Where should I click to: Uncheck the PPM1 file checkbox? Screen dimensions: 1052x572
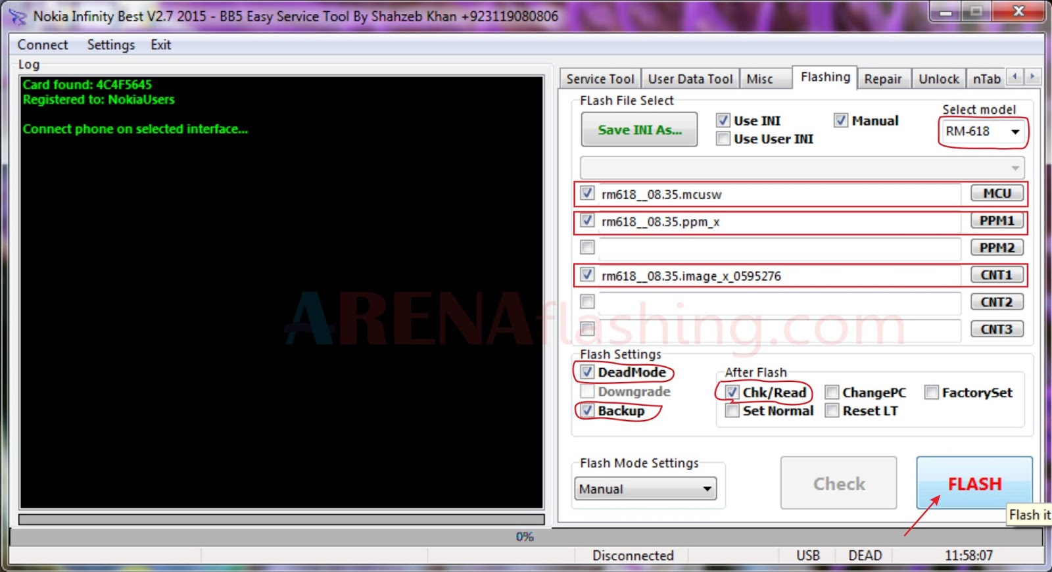pos(587,220)
